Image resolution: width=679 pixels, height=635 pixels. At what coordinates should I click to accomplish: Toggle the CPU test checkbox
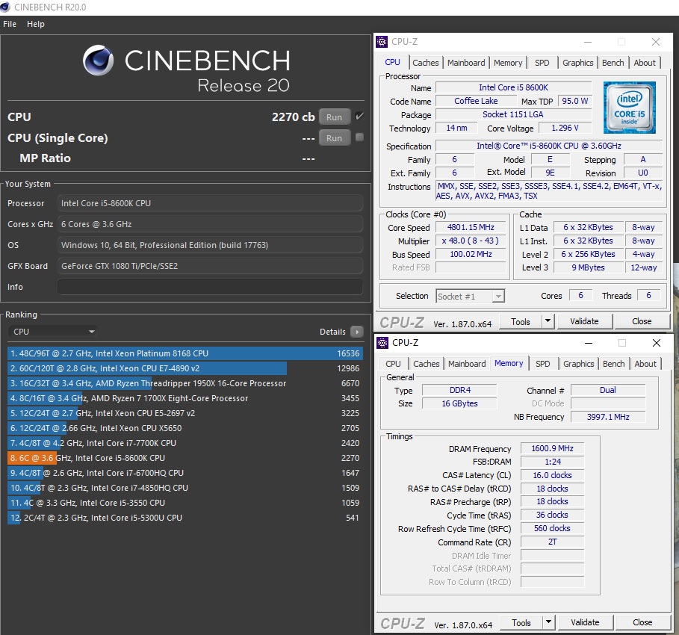(x=359, y=117)
